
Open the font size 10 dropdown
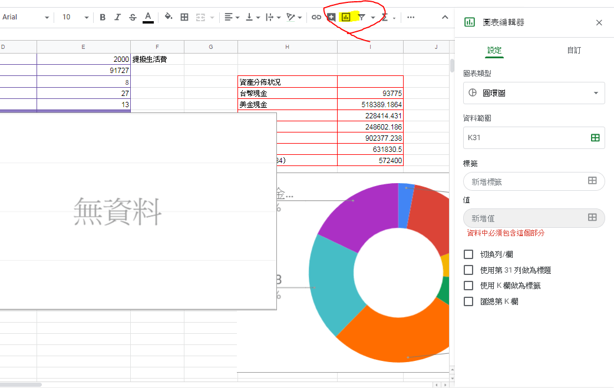coord(75,17)
